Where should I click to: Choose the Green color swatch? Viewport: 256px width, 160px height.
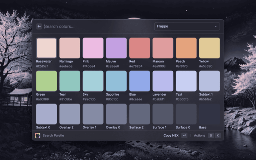click(x=46, y=81)
